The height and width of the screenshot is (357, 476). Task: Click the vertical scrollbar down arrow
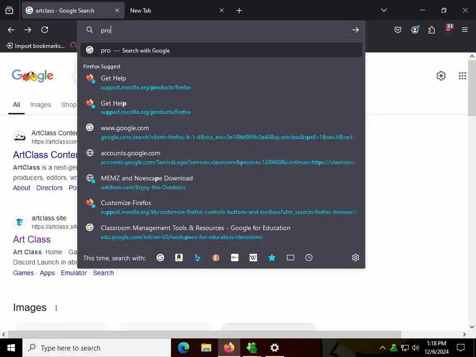pos(472,327)
